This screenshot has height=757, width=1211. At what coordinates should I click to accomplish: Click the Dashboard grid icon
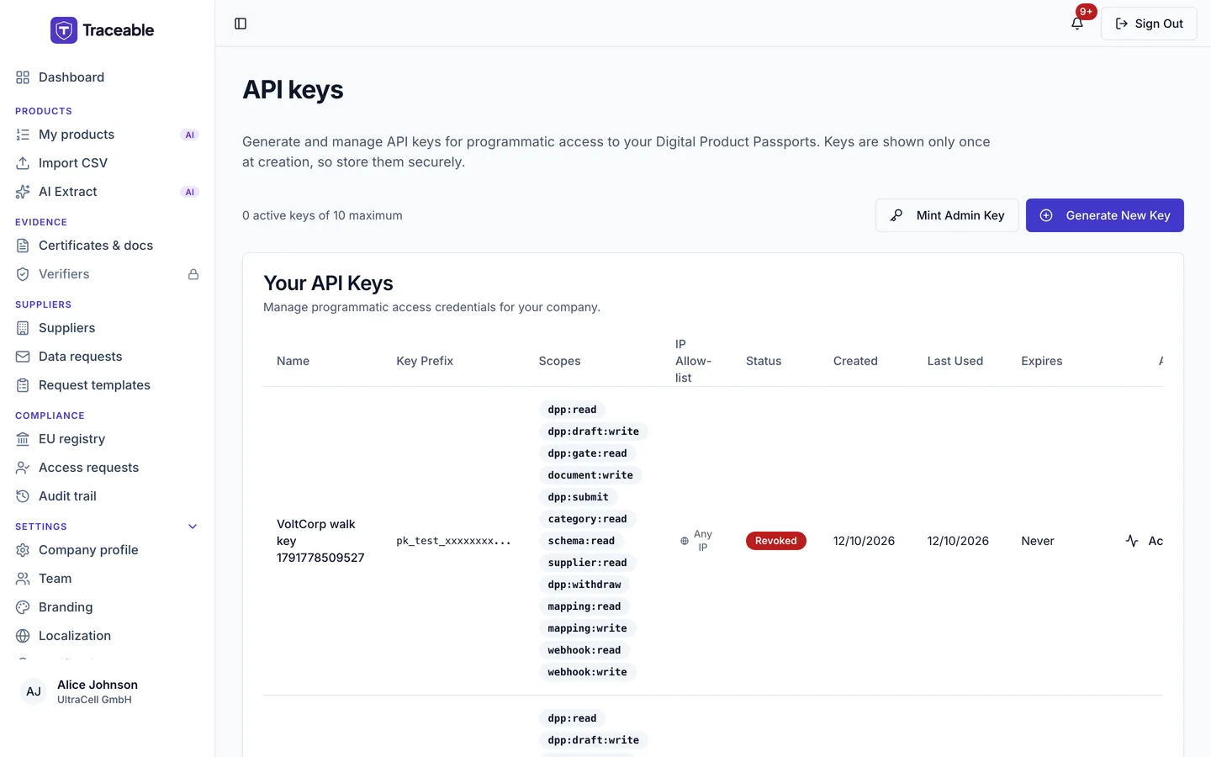[x=23, y=77]
